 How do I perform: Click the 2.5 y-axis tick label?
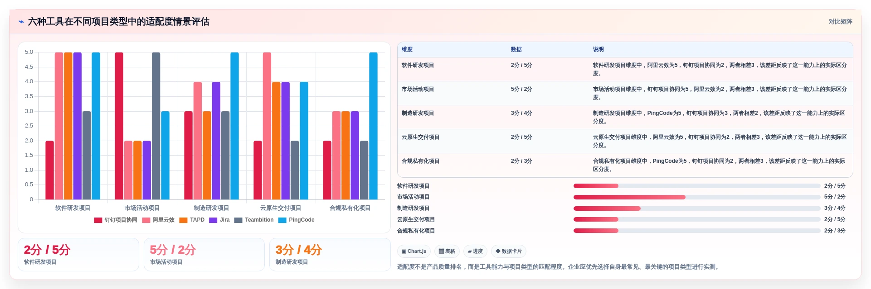point(29,126)
